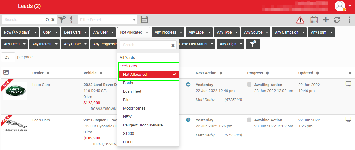This screenshot has width=355, height=150.
Task: Add a new lead with plus icon
Action: pos(325,20)
